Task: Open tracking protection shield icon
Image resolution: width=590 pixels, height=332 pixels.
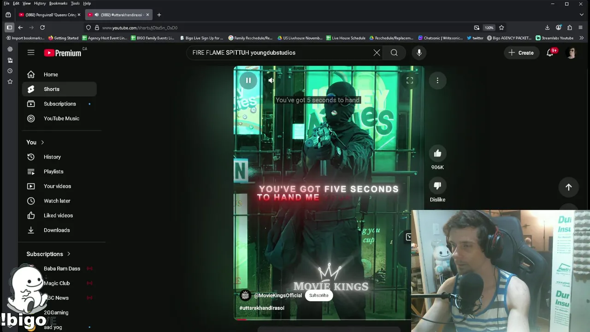Action: tap(88, 28)
